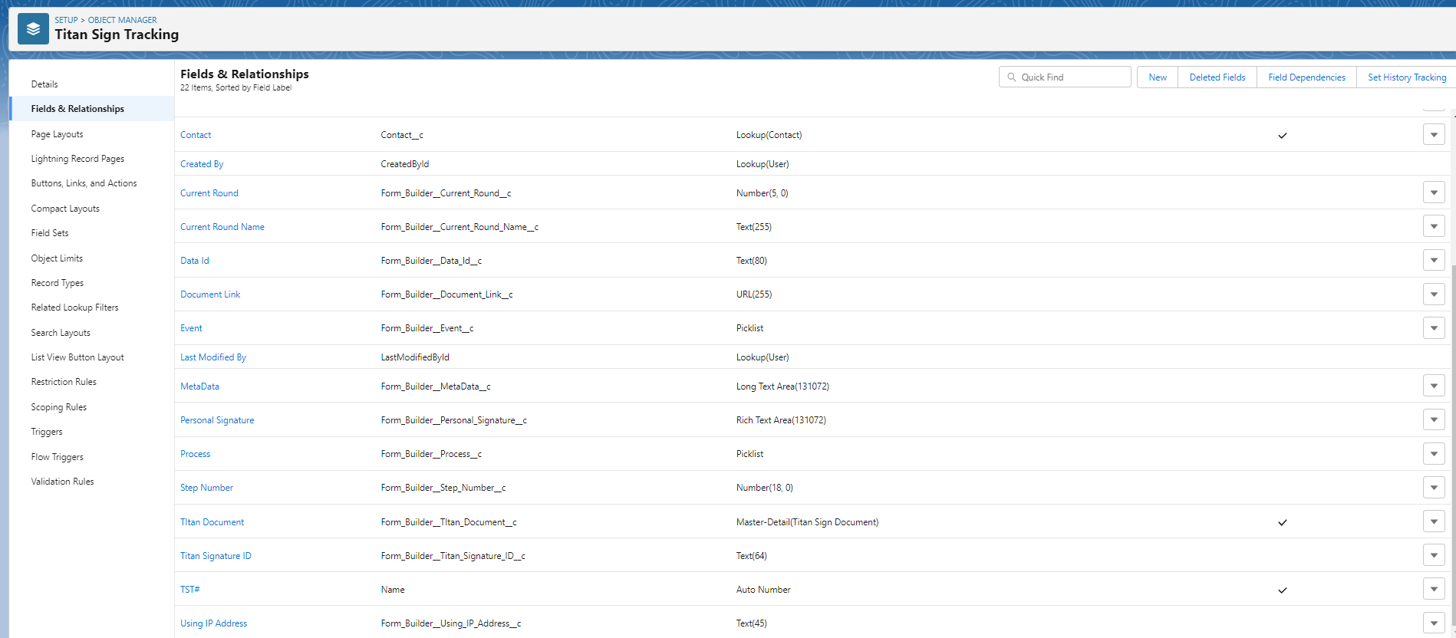The height and width of the screenshot is (638, 1456).
Task: Click the Quick Find search magnifier icon
Action: [1012, 77]
